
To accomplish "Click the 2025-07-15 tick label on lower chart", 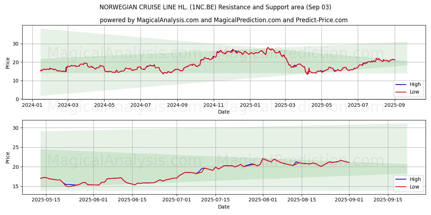I will pyautogui.click(x=215, y=200).
